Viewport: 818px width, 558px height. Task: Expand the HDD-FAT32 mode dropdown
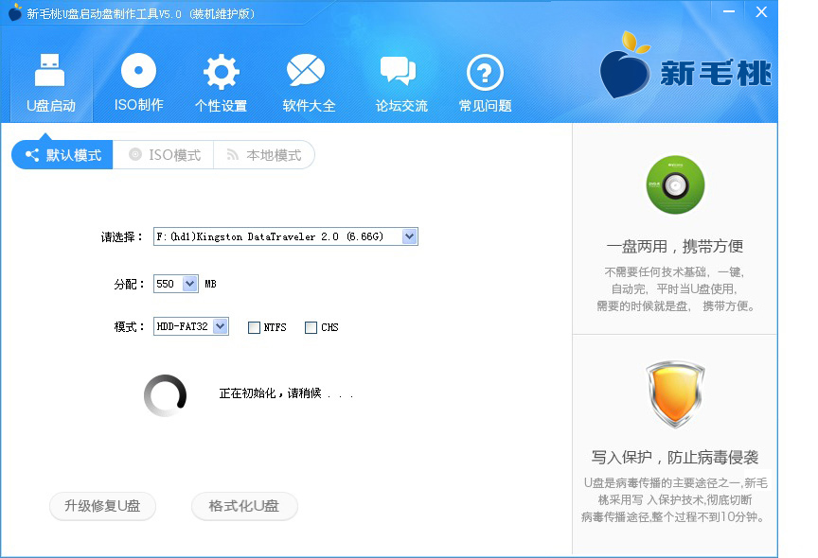[x=221, y=326]
